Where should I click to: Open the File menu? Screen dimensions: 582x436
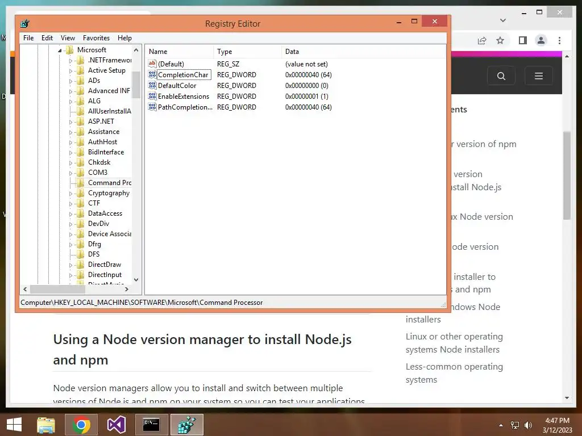[x=28, y=38]
